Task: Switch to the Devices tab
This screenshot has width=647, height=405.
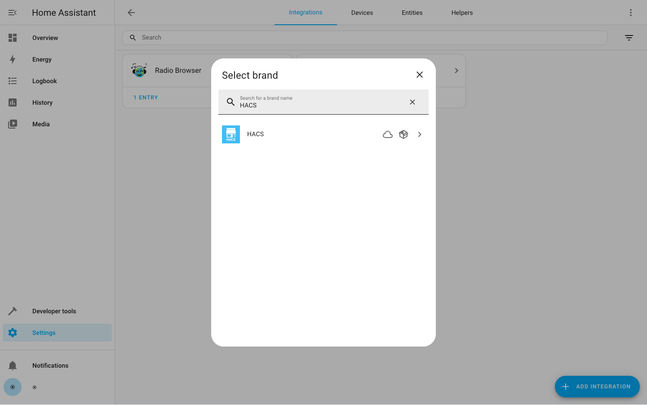Action: 362,13
